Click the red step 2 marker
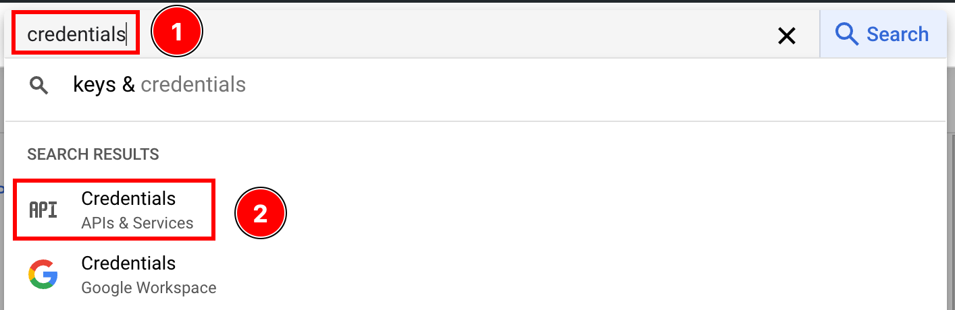 tap(261, 214)
